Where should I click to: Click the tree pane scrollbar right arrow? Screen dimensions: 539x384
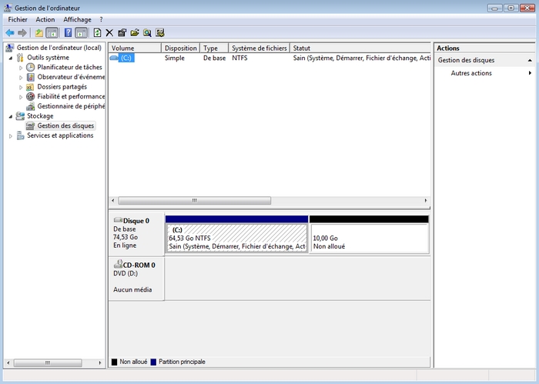100,362
